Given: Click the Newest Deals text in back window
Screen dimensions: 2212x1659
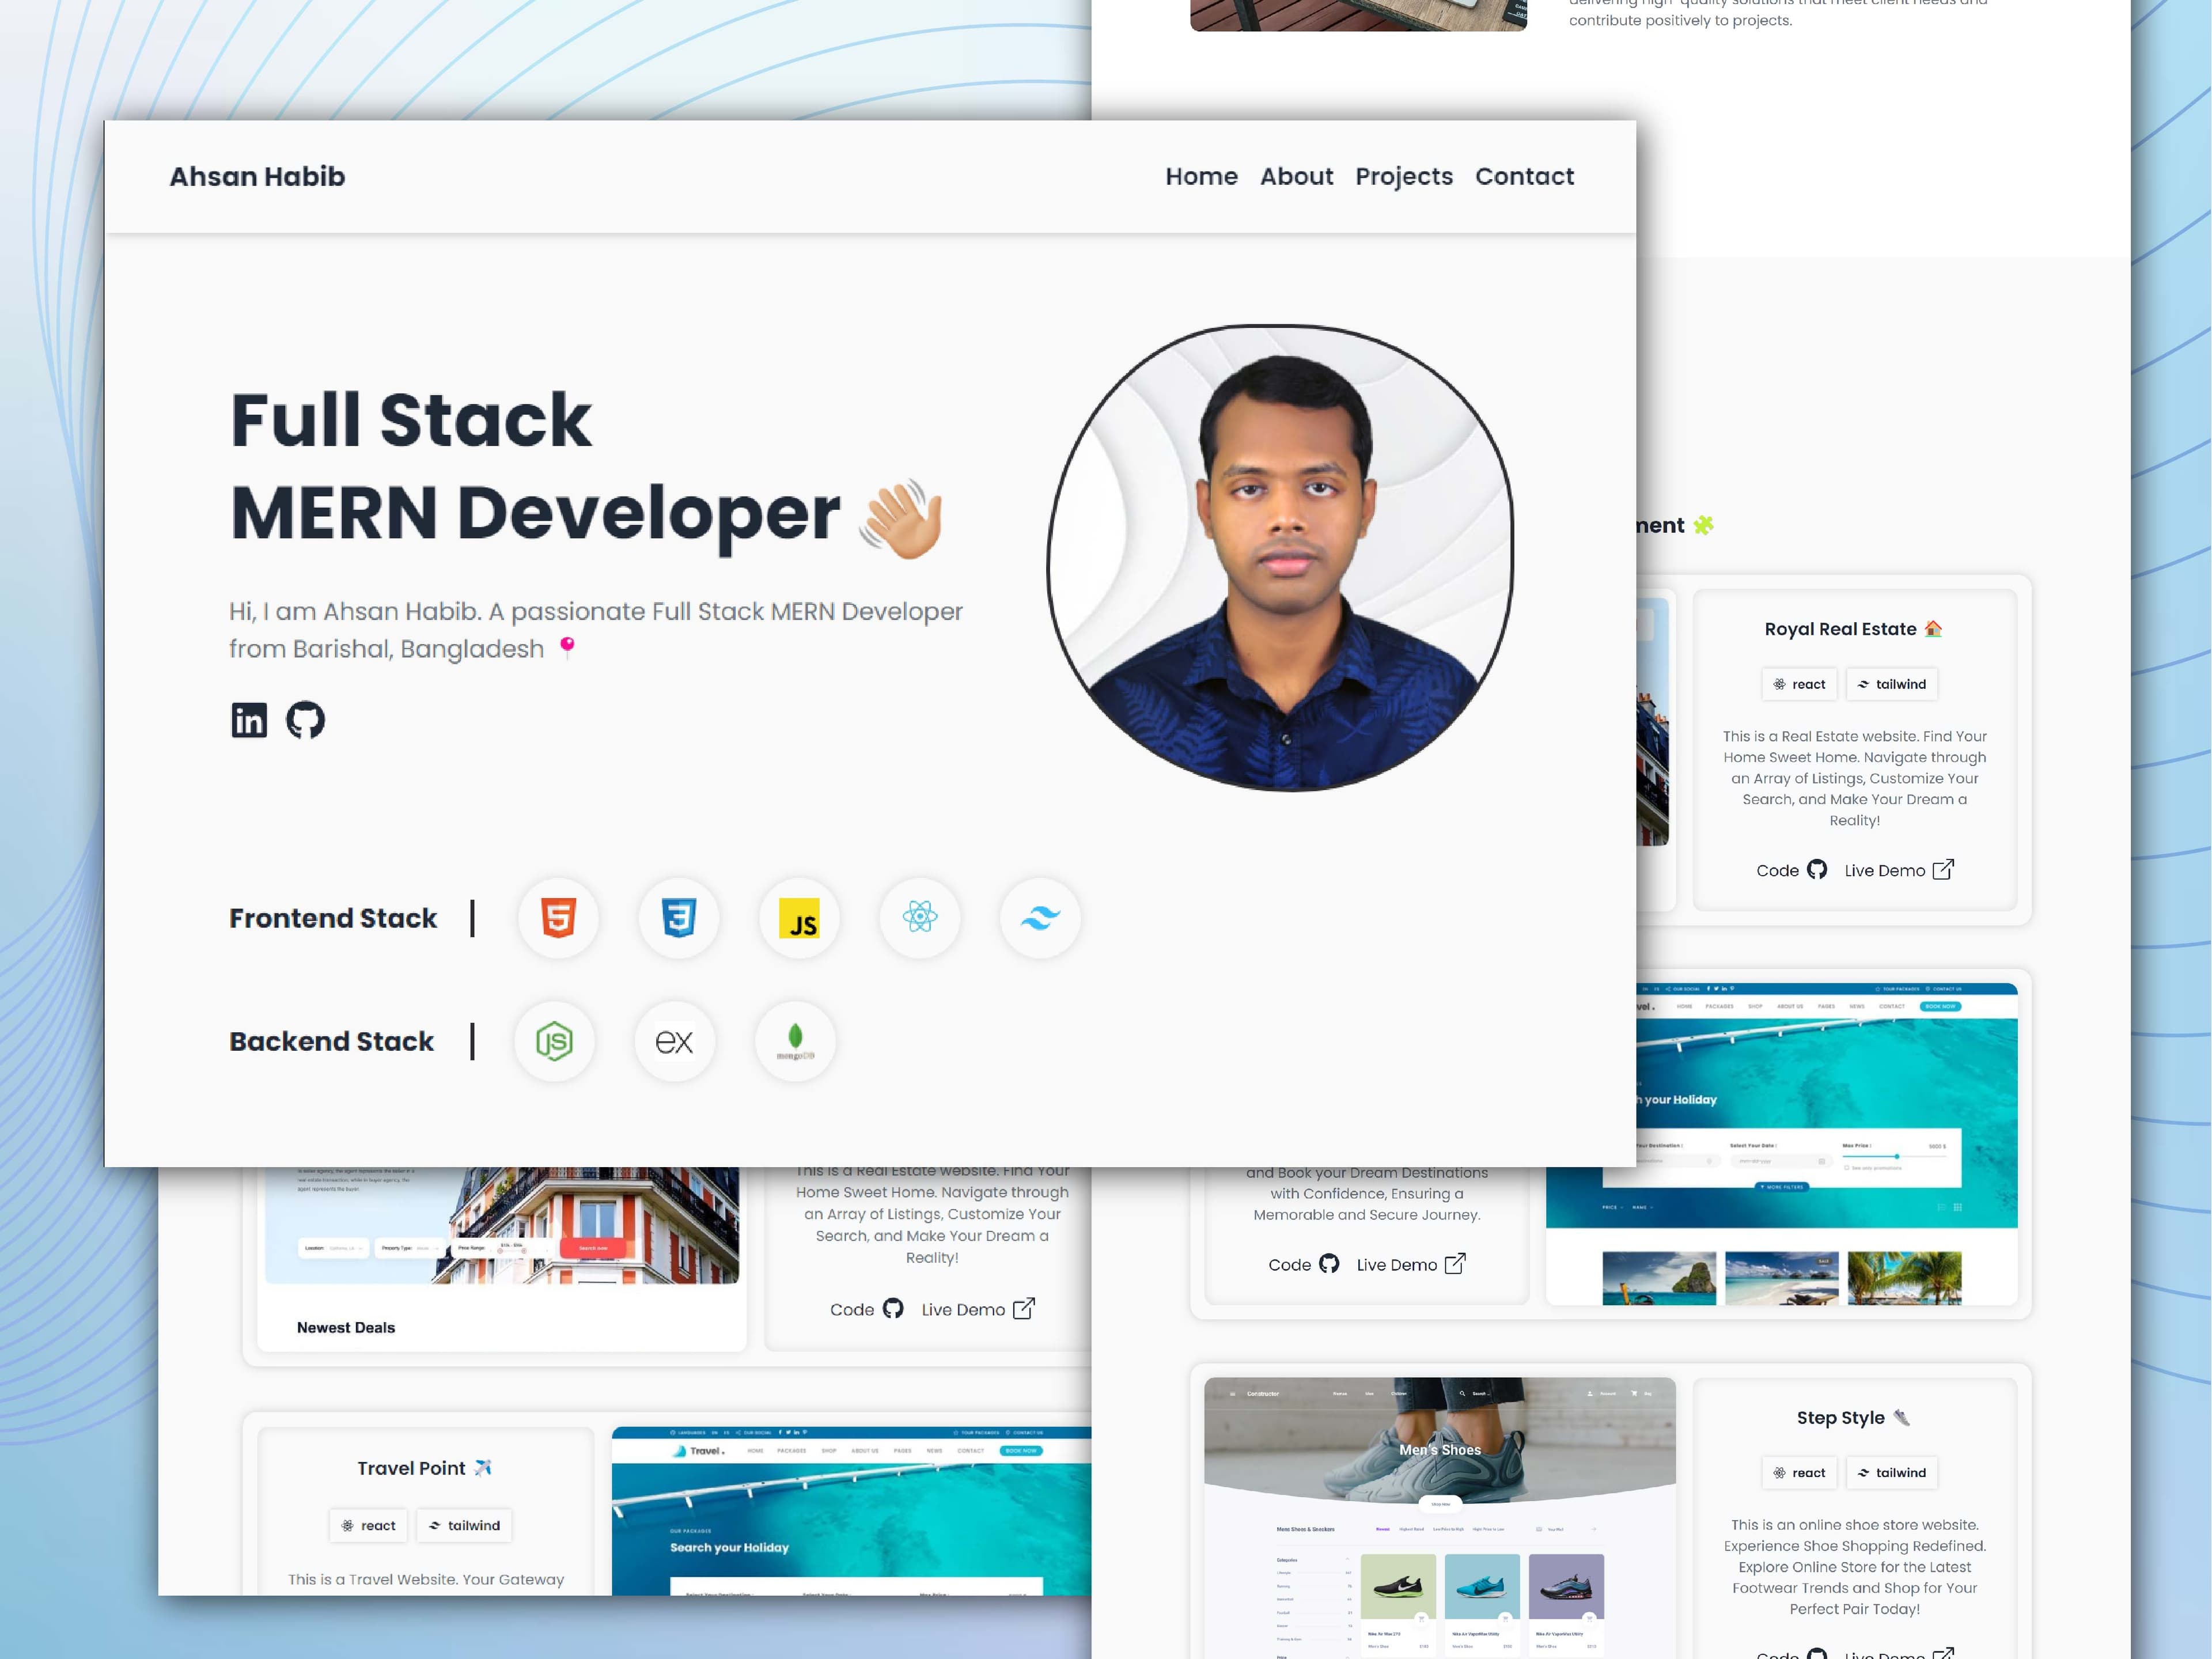Looking at the screenshot, I should (x=346, y=1327).
